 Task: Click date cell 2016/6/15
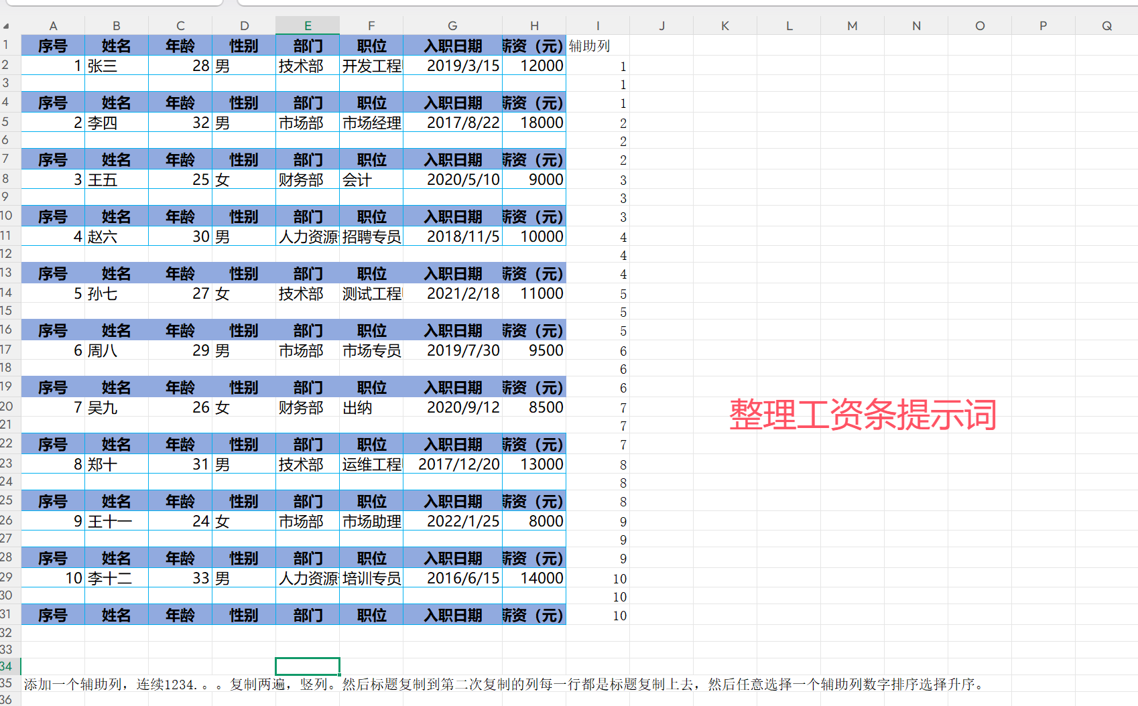point(452,578)
